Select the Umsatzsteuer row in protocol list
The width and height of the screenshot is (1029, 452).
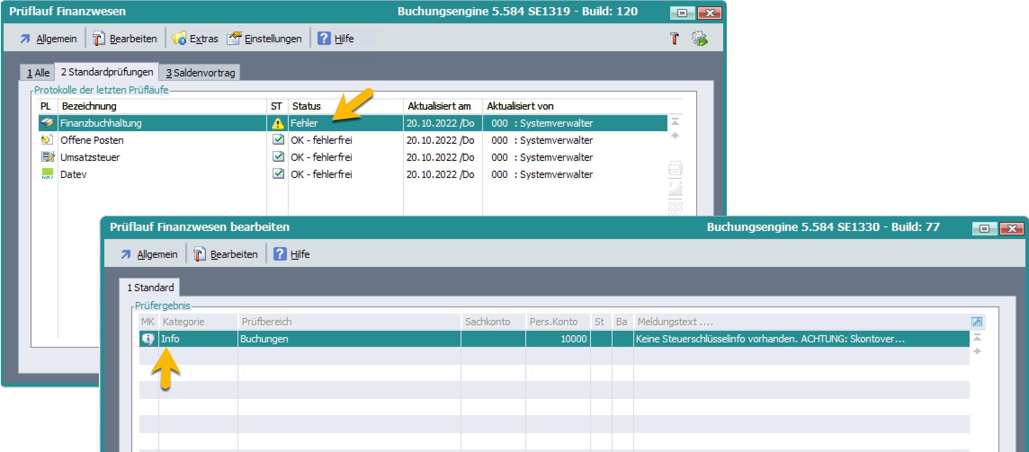(x=90, y=157)
